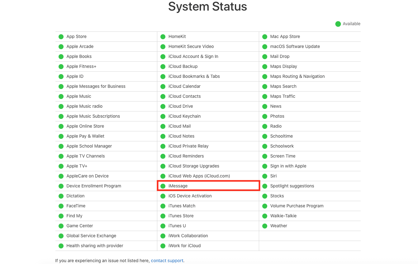Click the iCloud Account & Sign In entry
The height and width of the screenshot is (264, 418).
(x=193, y=56)
